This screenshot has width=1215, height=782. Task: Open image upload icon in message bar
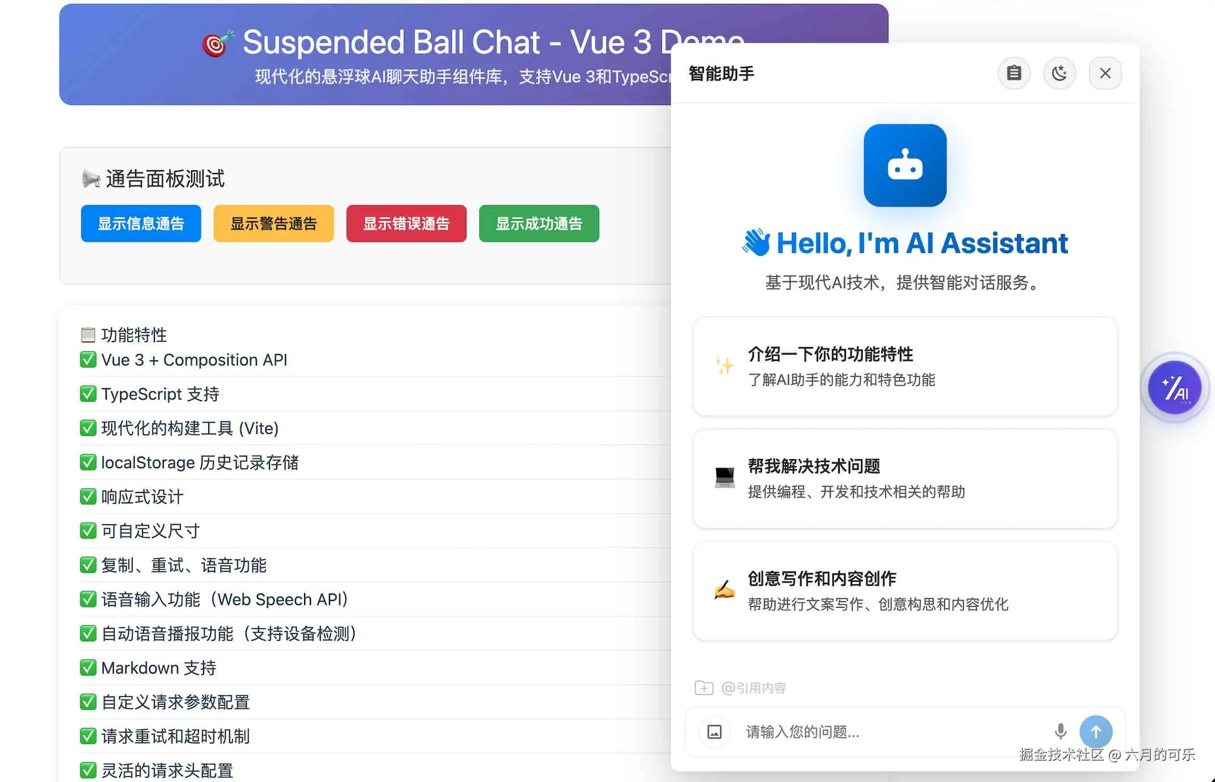(x=714, y=731)
